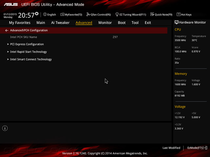The image size is (210, 157).
Task: Select the Advanced tab
Action: (84, 23)
